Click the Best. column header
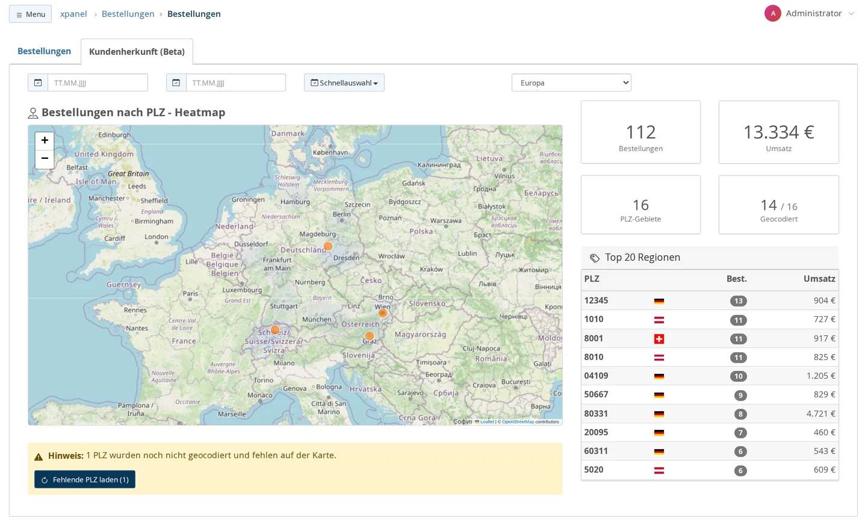This screenshot has width=862, height=522. (x=737, y=279)
